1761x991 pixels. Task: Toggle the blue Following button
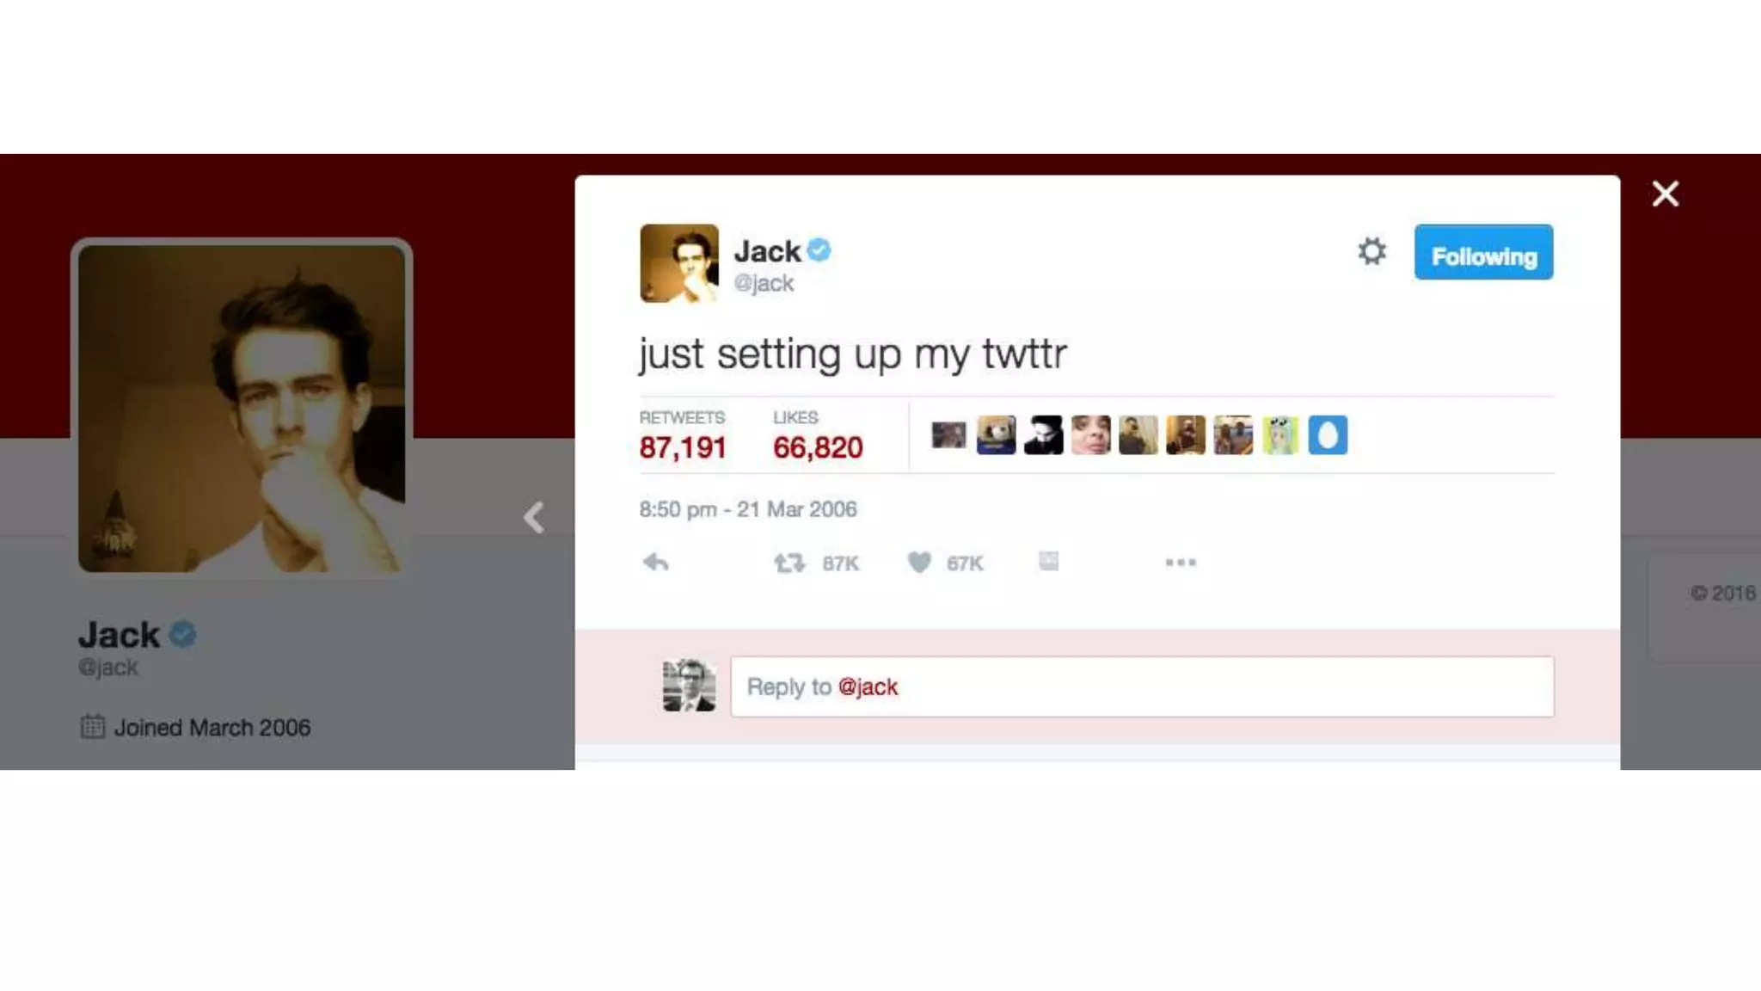(1483, 252)
